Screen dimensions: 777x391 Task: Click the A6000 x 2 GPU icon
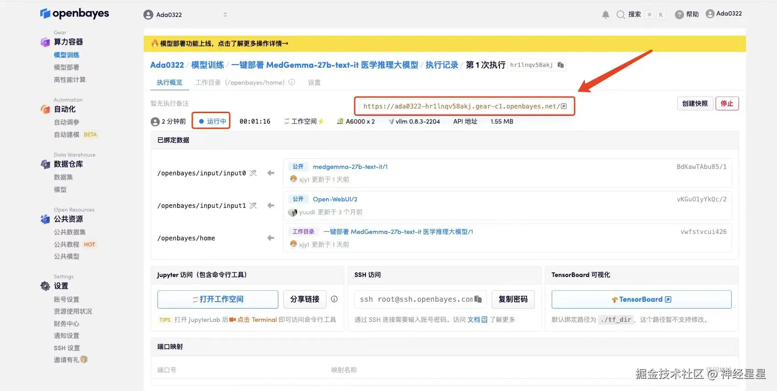(340, 121)
